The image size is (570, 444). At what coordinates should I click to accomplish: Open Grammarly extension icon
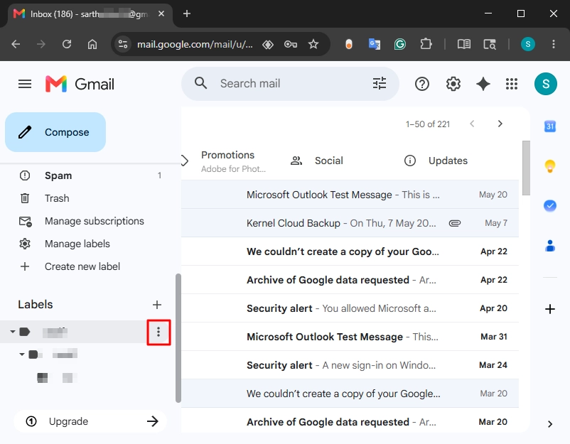click(x=399, y=44)
